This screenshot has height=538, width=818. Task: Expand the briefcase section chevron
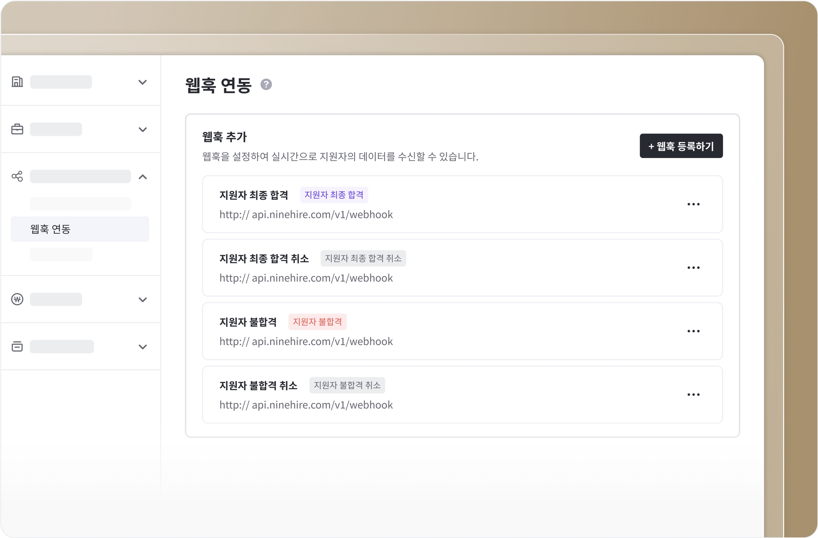[x=143, y=130]
